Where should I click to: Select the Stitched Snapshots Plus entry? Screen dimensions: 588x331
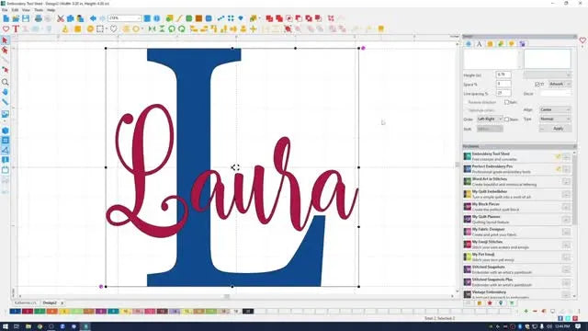pos(517,282)
